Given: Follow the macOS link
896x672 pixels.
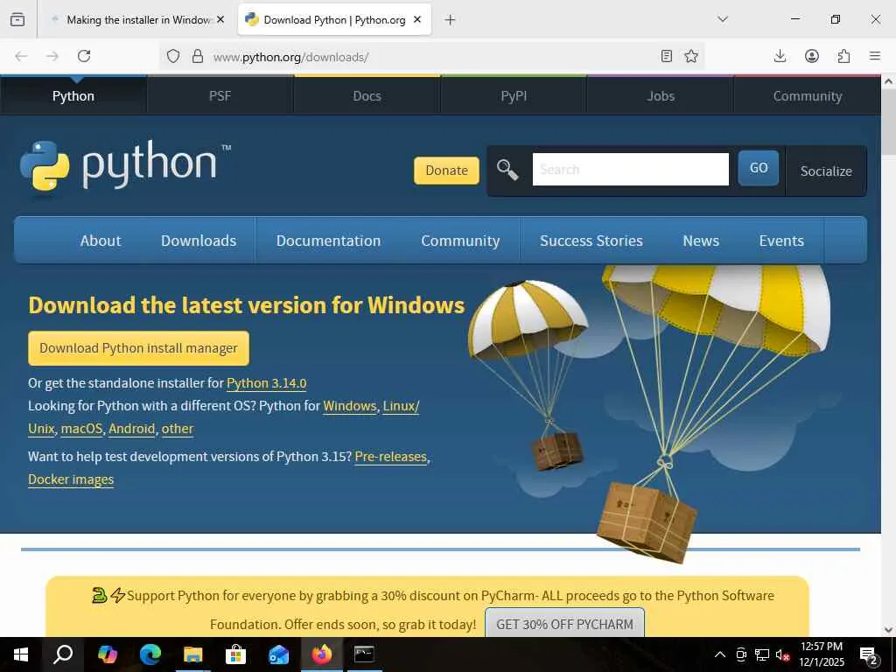Looking at the screenshot, I should (x=81, y=429).
